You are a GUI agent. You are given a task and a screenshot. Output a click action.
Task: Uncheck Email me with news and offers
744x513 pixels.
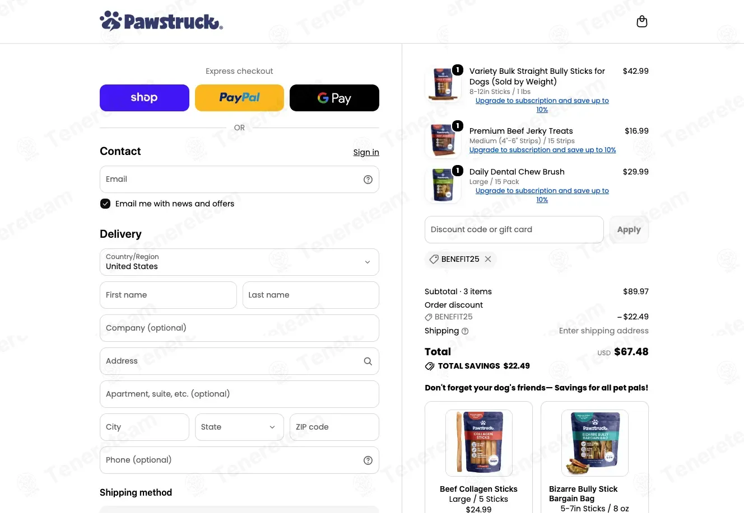tap(105, 204)
